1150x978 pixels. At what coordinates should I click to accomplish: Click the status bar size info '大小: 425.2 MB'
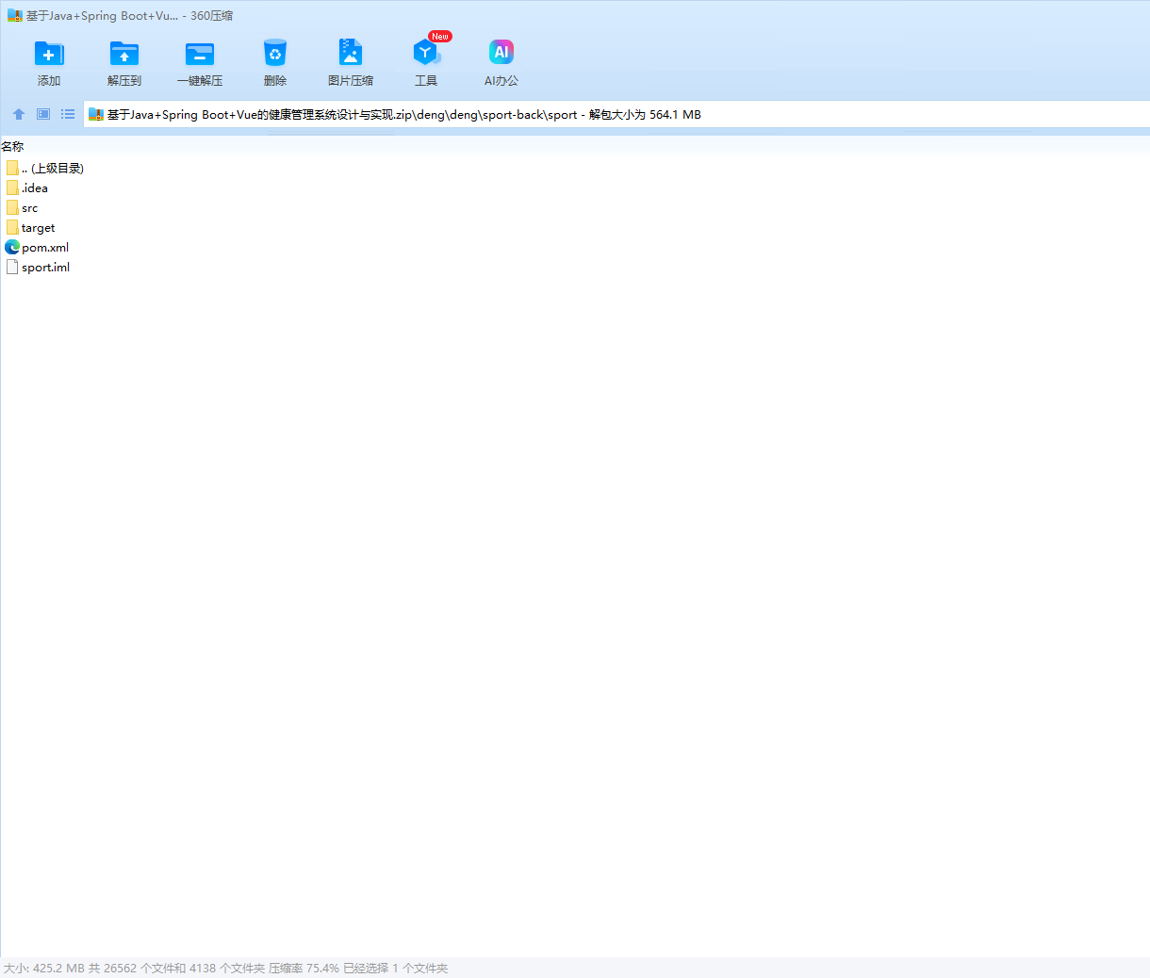click(44, 968)
